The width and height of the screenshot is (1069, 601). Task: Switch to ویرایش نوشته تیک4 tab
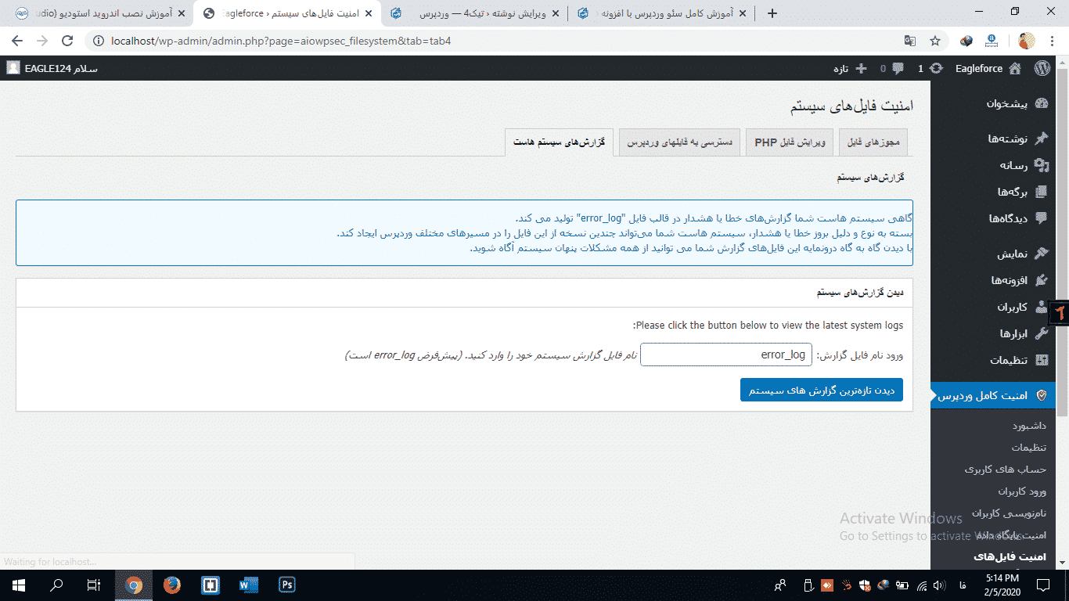474,13
